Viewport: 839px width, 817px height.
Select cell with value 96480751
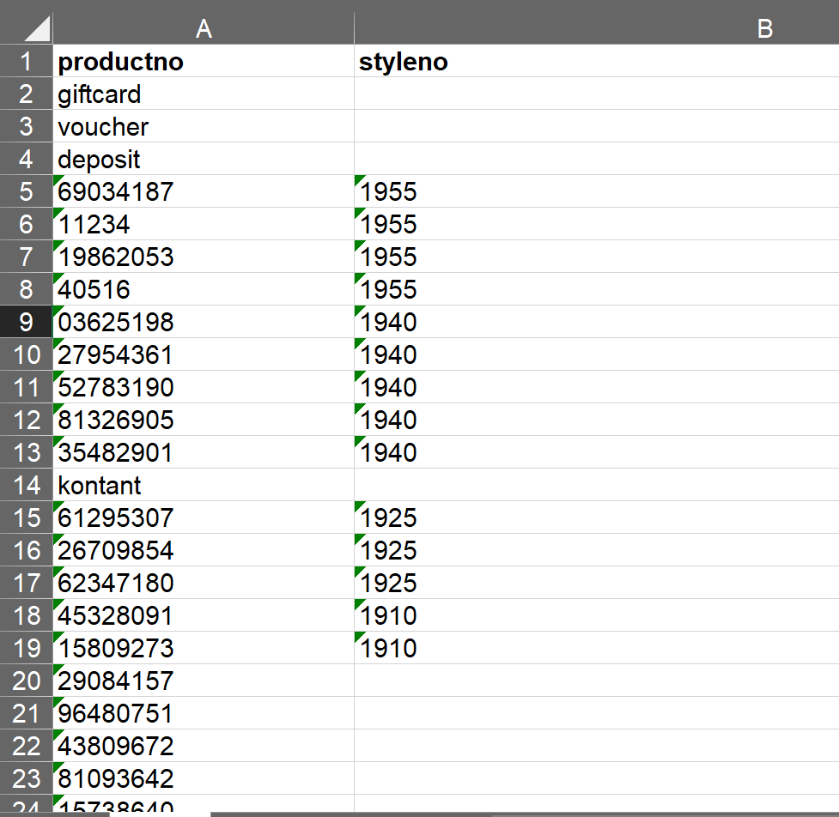click(204, 713)
